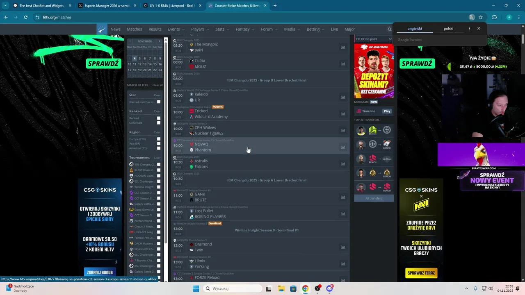The height and width of the screenshot is (295, 525).
Task: Click ZGARNIJ BONUS ad button
Action: pyautogui.click(x=100, y=272)
